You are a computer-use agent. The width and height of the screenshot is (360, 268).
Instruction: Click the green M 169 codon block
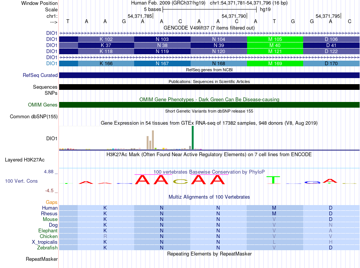tap(275, 63)
